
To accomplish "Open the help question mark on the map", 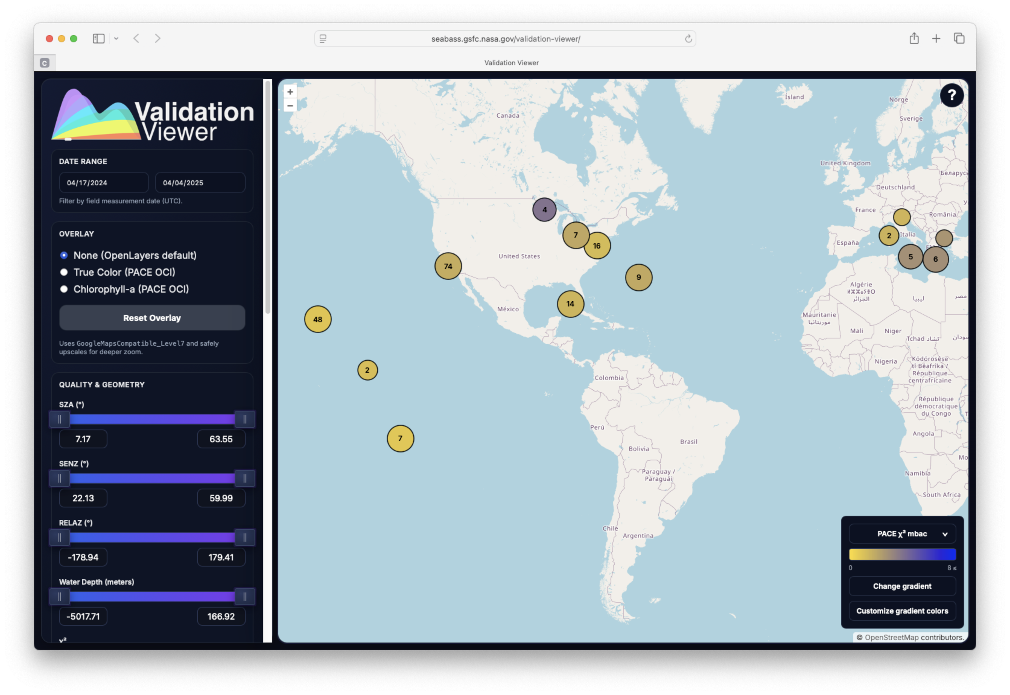I will click(x=952, y=95).
